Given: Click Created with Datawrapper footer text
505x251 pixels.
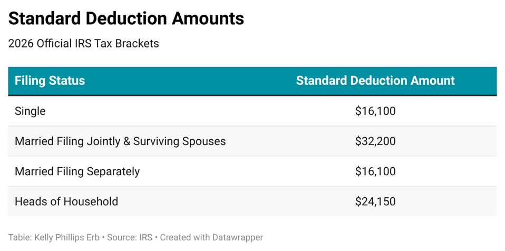Looking at the screenshot, I should tap(211, 237).
